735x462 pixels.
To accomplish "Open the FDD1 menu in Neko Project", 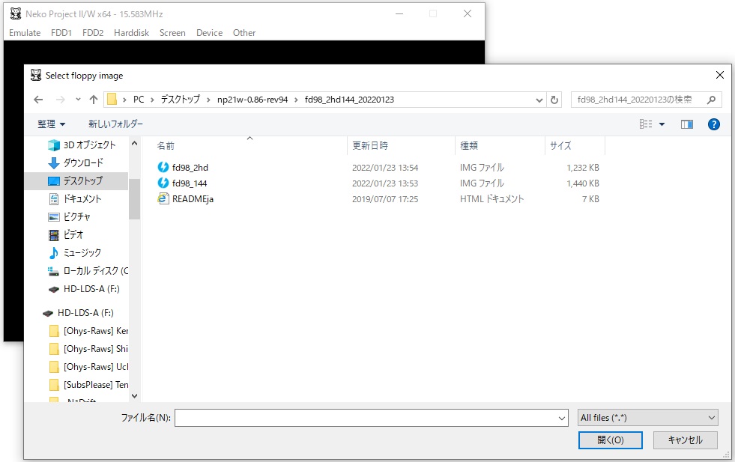I will pos(61,33).
